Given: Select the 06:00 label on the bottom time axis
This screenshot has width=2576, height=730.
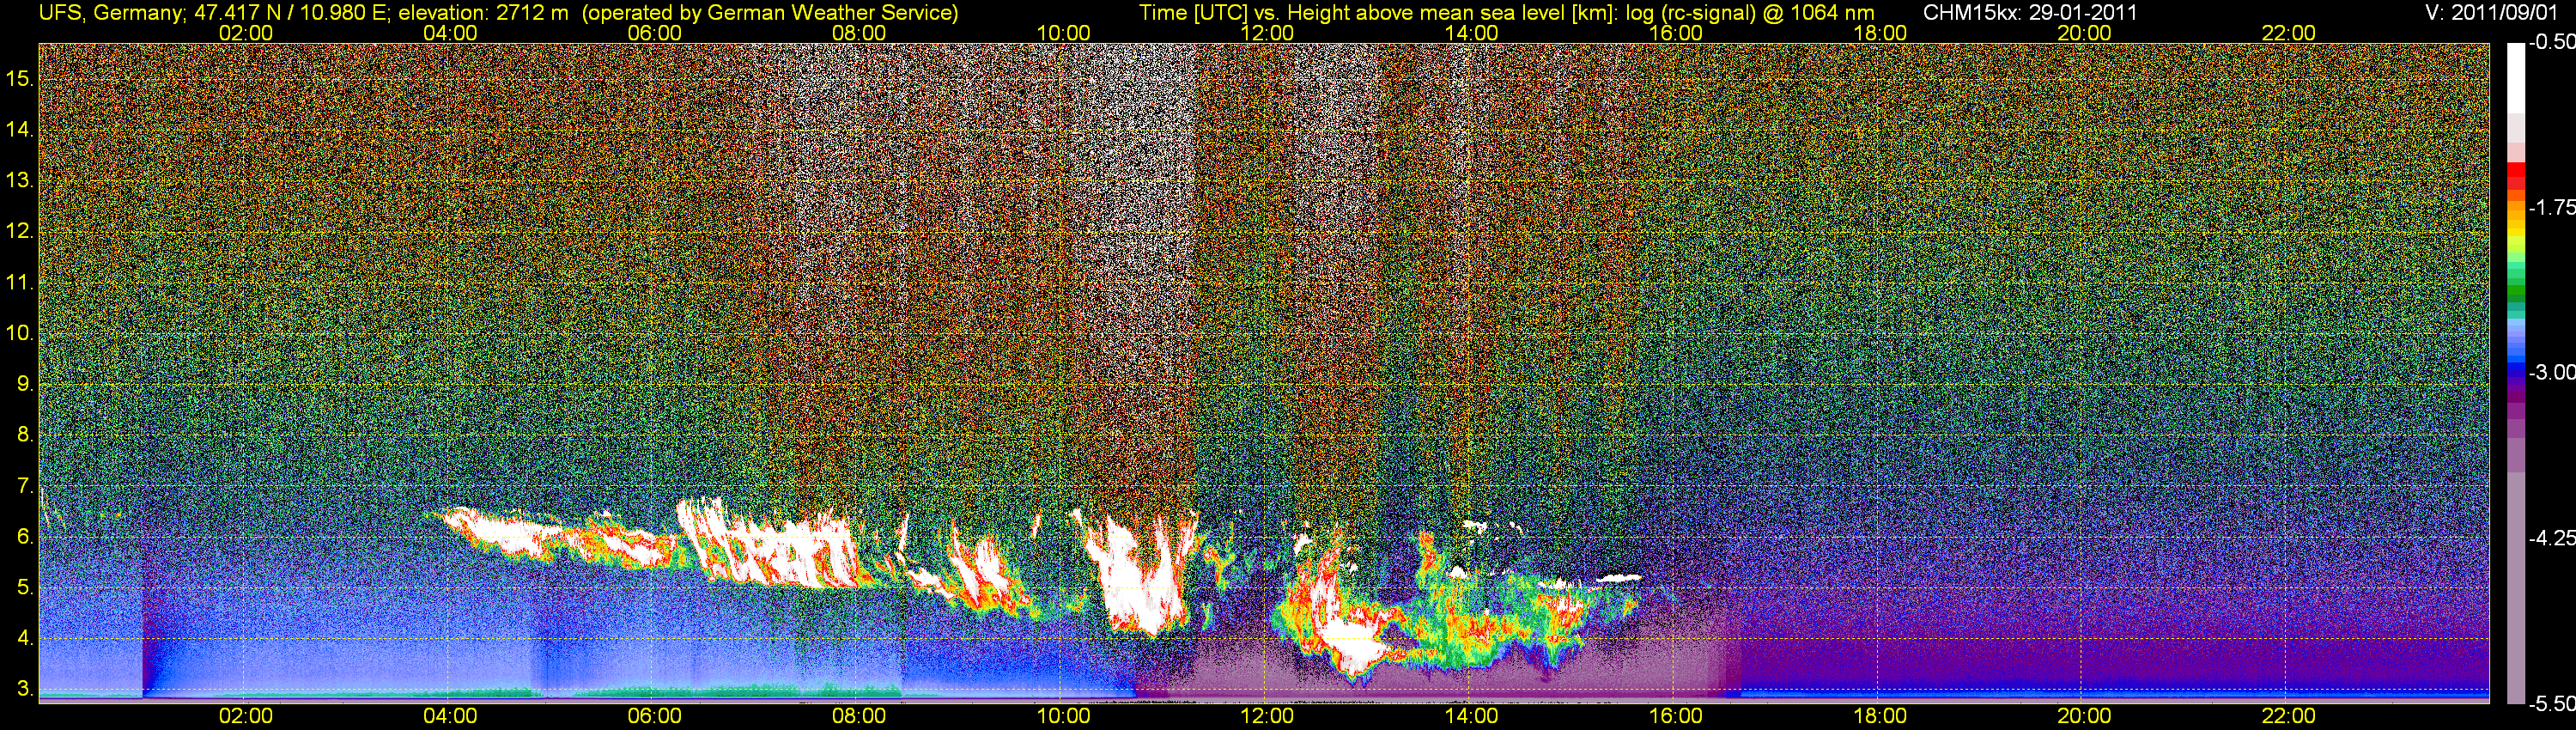Looking at the screenshot, I should [655, 716].
